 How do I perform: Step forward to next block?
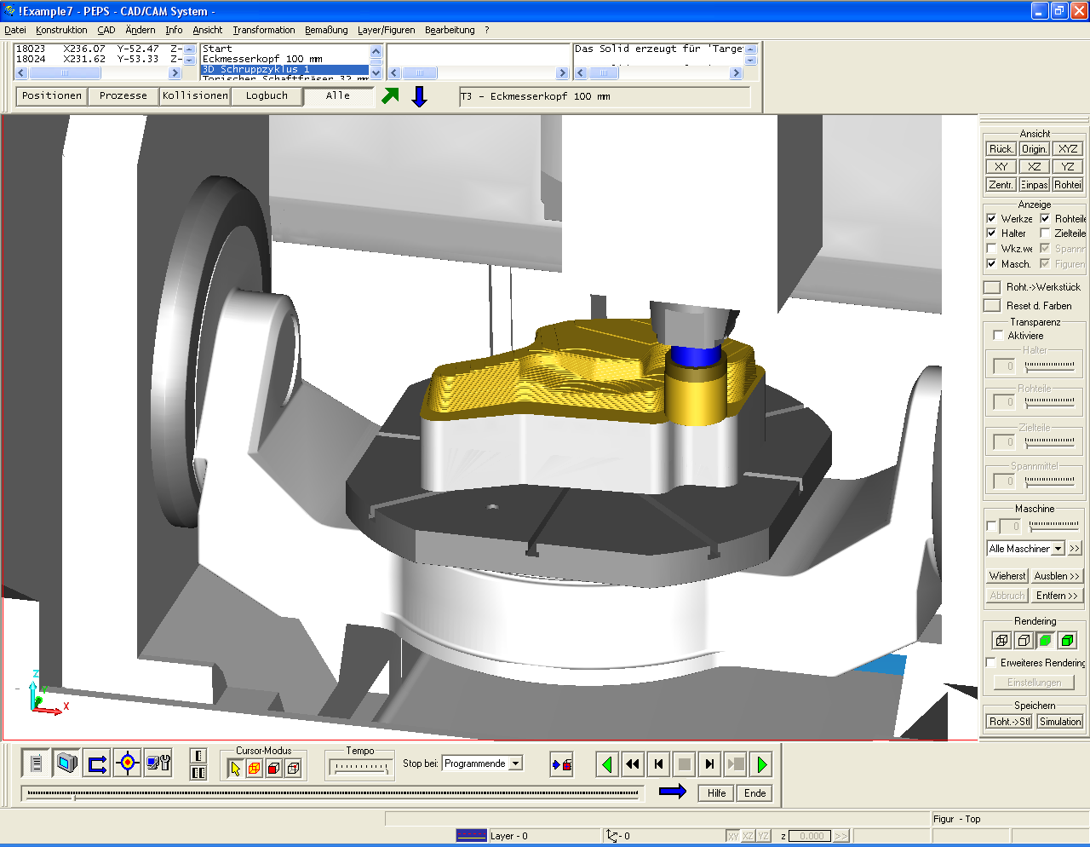coord(710,764)
